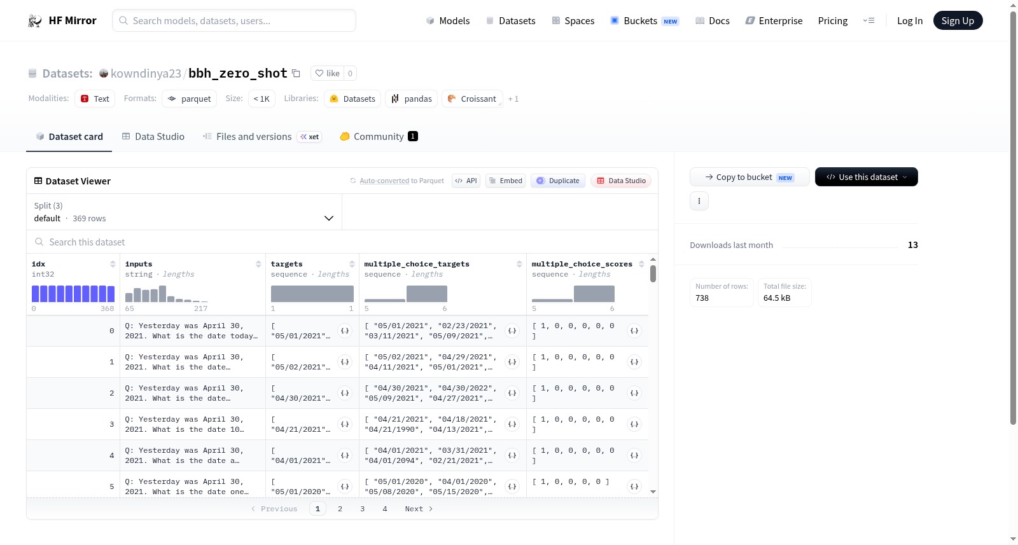Click the API button in Dataset Viewer
Image resolution: width=1018 pixels, height=545 pixels.
click(466, 181)
